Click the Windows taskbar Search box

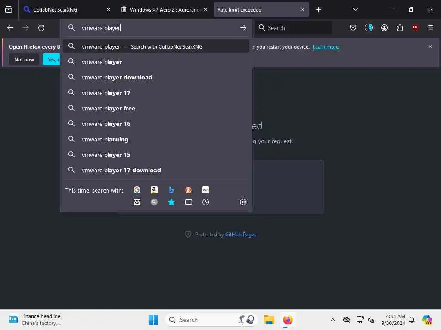coord(211,320)
